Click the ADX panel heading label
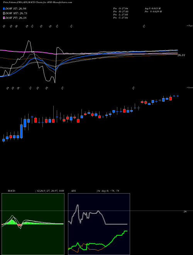Image resolution: width=193 pixels, height=255 pixels. point(73,191)
